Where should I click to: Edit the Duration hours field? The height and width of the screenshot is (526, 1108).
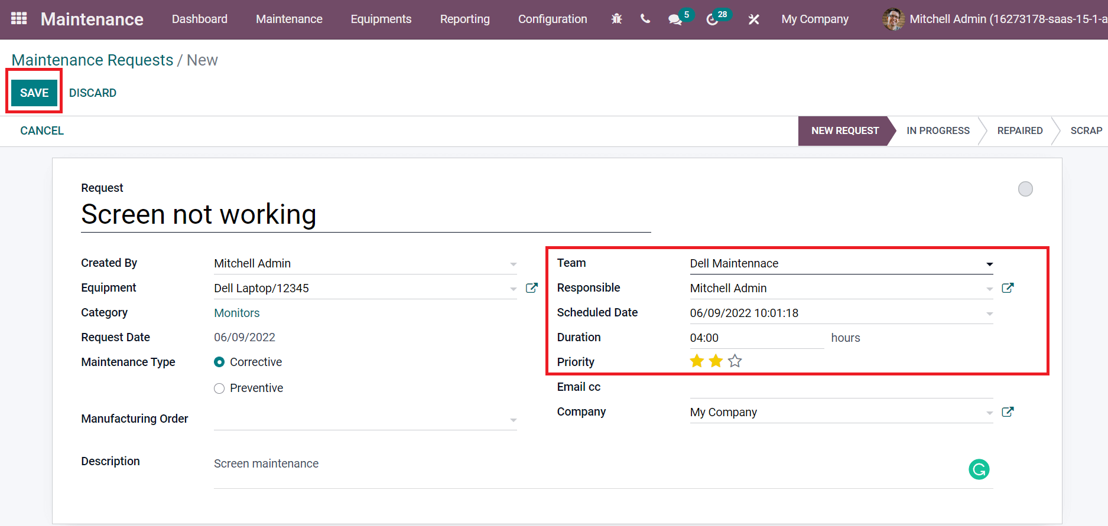point(757,338)
